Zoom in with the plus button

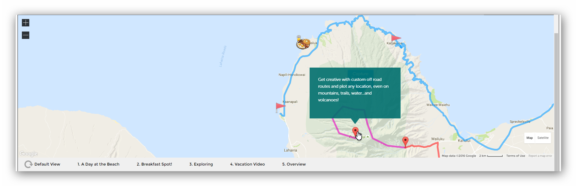[x=26, y=23]
